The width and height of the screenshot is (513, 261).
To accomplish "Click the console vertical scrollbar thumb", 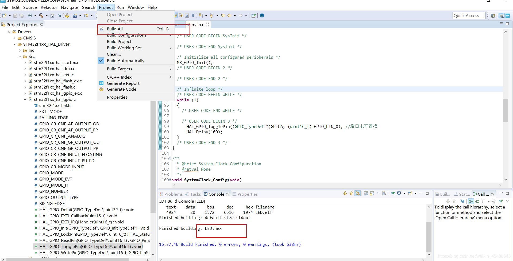I will click(429, 236).
